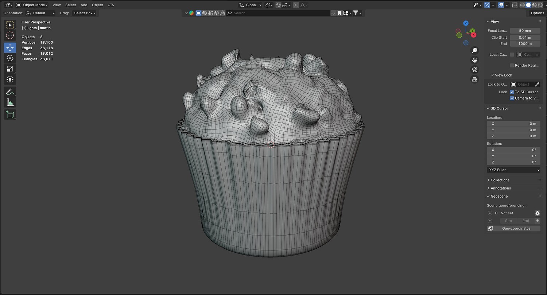
Task: Click the magnifier icon in the search field
Action: click(229, 13)
